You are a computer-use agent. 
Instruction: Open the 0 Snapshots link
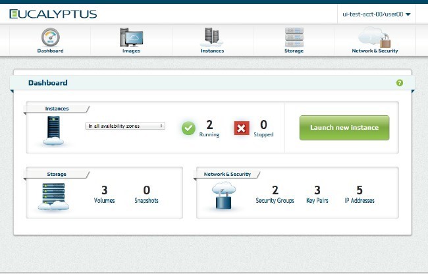pyautogui.click(x=147, y=194)
